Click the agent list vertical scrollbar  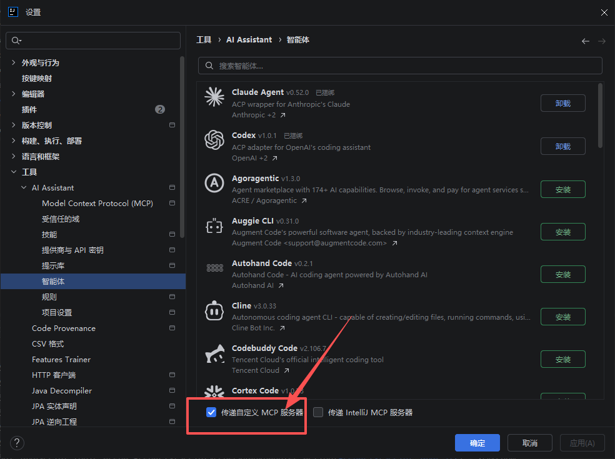[600, 116]
